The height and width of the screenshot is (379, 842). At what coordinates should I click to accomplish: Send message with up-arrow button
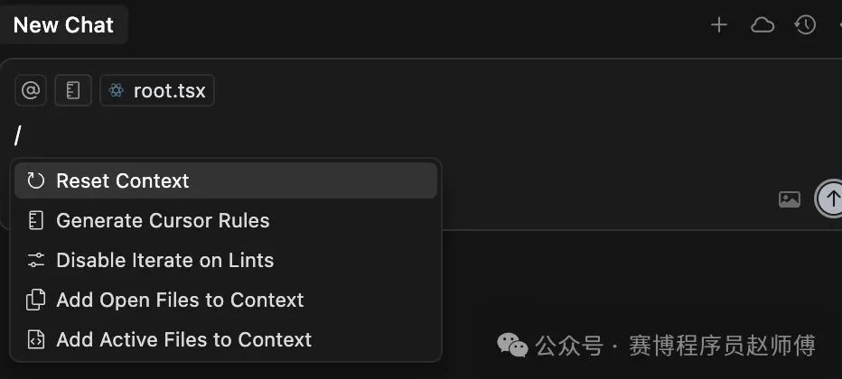pos(831,199)
